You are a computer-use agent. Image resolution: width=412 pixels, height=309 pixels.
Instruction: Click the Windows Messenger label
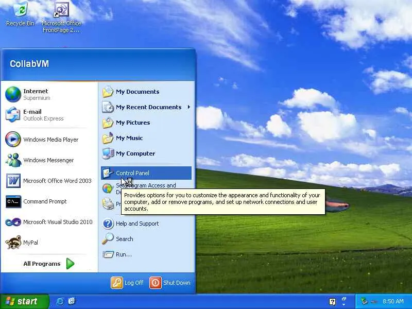[48, 160]
